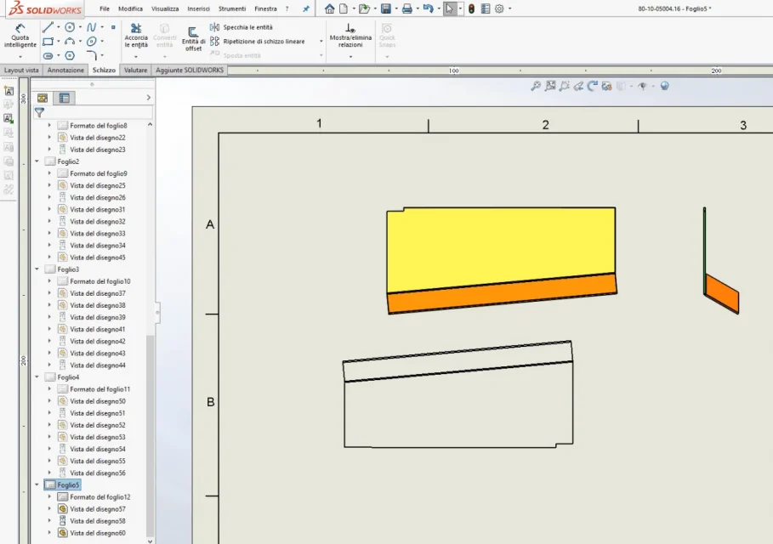Expand Vista del disegno57 tree item
This screenshot has width=773, height=544.
coord(49,509)
